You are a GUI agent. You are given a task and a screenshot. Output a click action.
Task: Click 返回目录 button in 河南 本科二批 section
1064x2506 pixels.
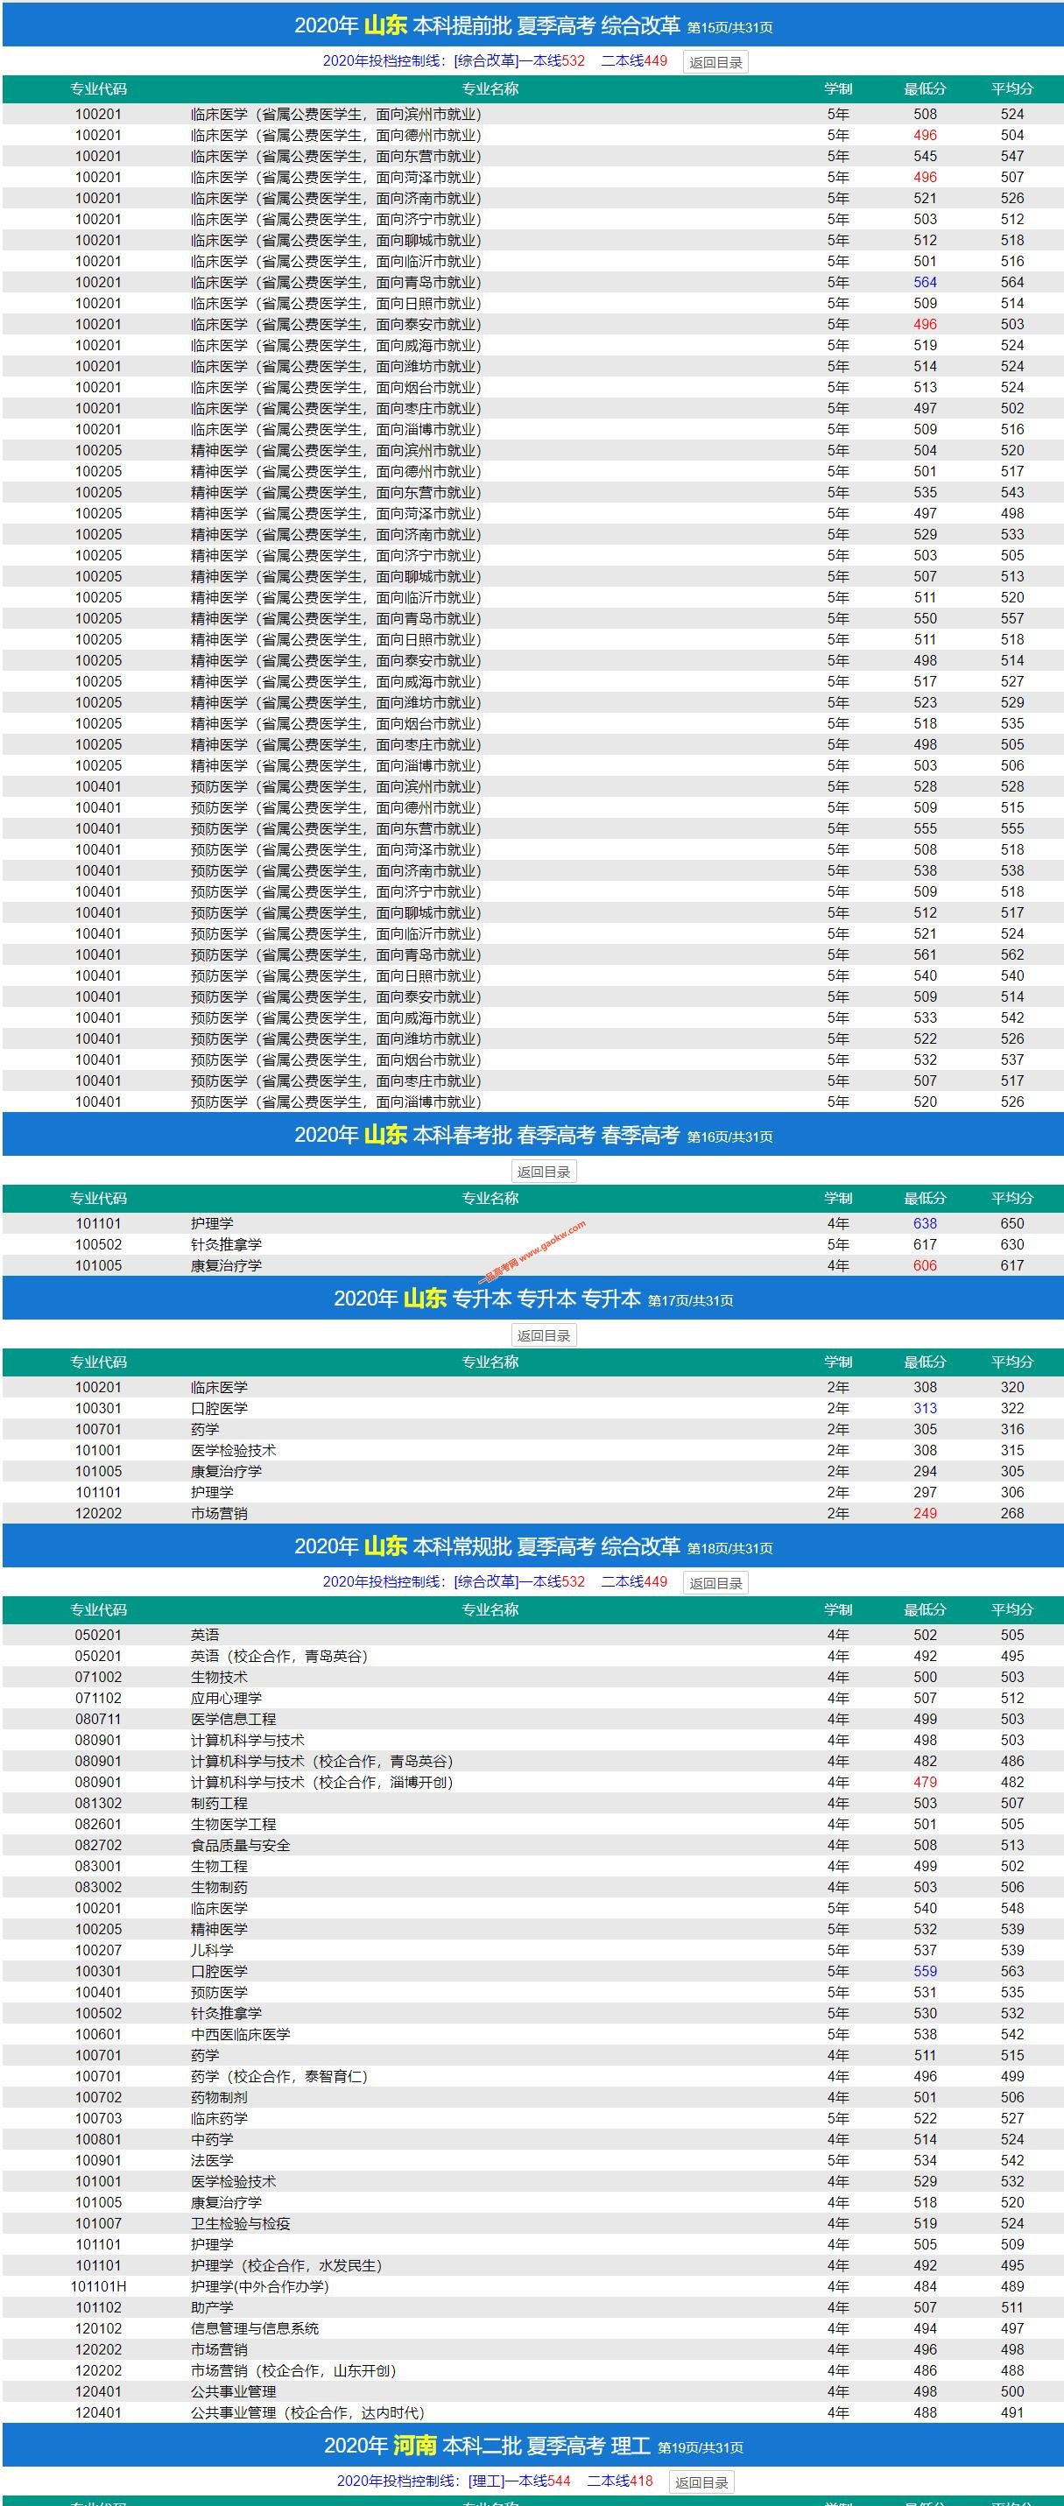pos(701,2481)
